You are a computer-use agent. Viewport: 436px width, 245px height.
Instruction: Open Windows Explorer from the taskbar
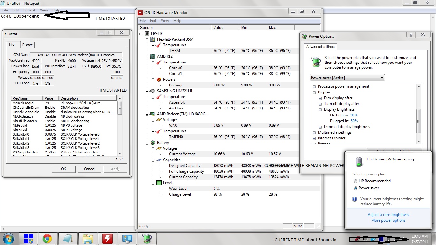(x=87, y=239)
